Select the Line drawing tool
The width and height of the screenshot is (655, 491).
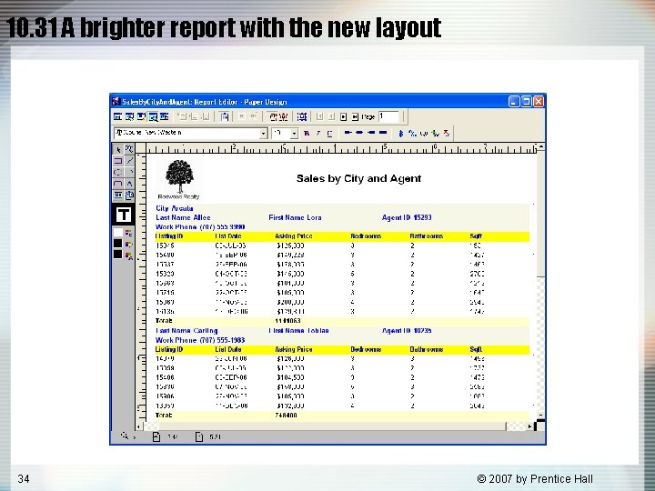point(129,161)
